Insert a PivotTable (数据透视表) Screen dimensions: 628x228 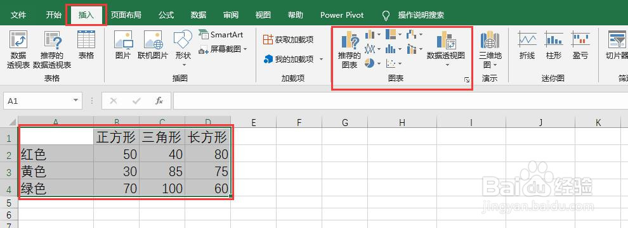coord(18,49)
